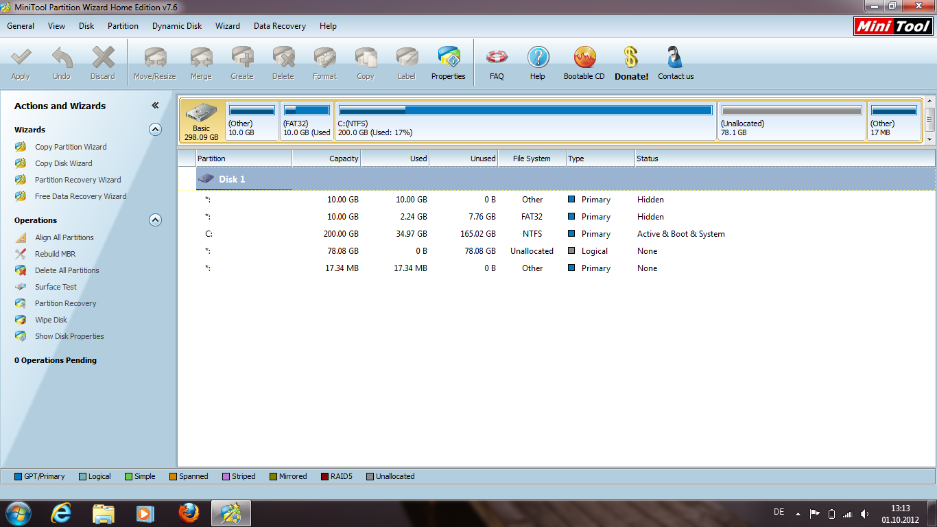Click Align All Partitions

tap(64, 237)
